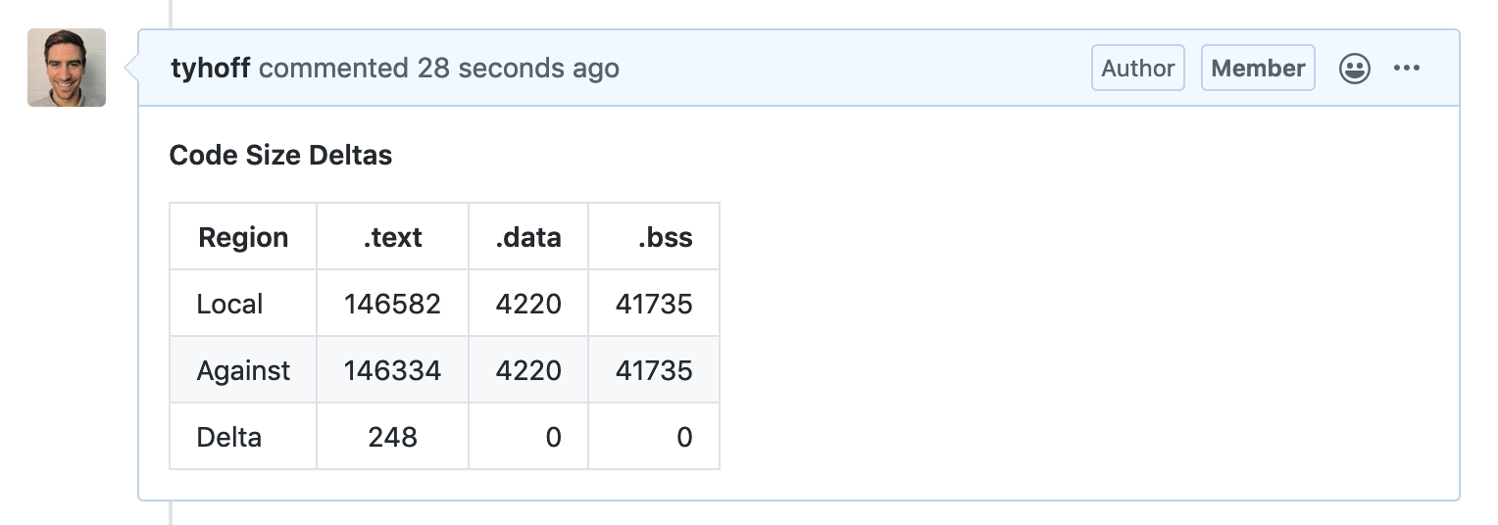Click the Against .text value 146334
The width and height of the screenshot is (1498, 525).
(x=392, y=370)
